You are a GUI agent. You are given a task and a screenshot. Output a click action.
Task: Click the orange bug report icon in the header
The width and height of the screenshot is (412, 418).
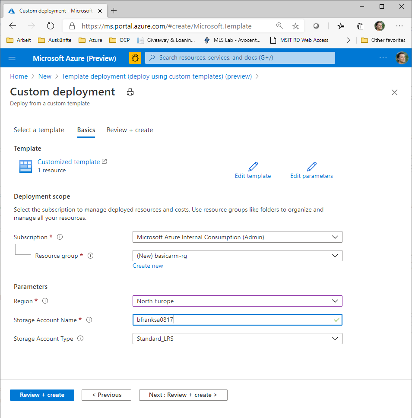pyautogui.click(x=135, y=57)
